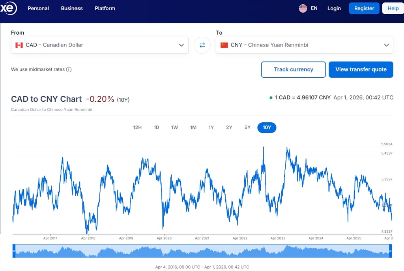Click the Apr 2017 axis label

50,238
